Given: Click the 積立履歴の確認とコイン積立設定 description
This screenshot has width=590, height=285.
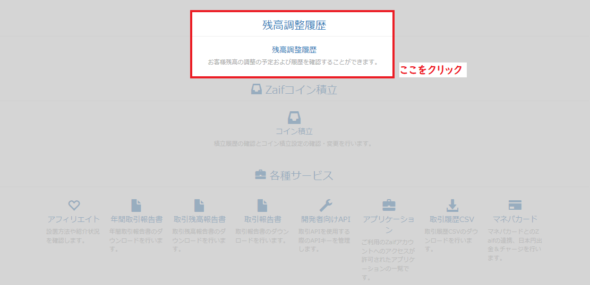Looking at the screenshot, I should pos(293,144).
